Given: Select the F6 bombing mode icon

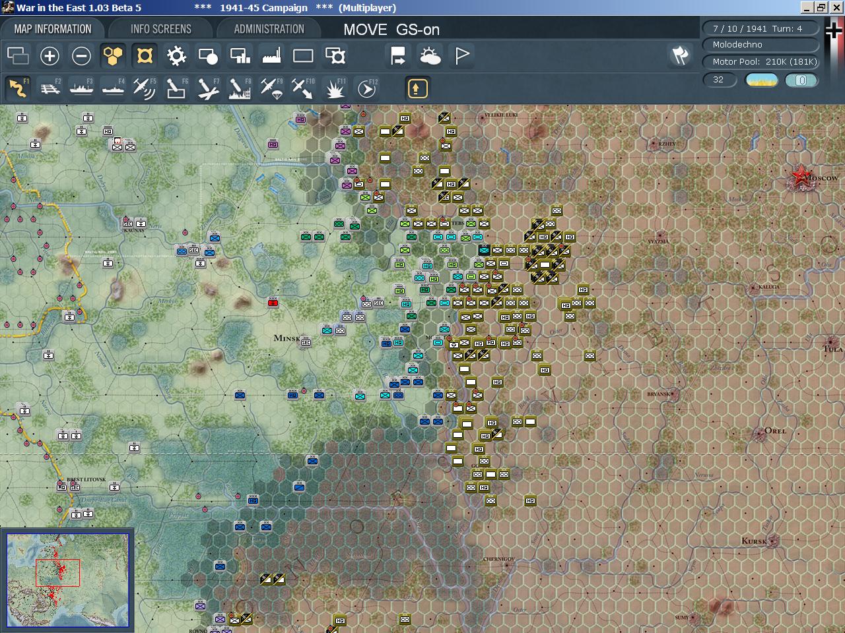Looking at the screenshot, I should coord(176,88).
